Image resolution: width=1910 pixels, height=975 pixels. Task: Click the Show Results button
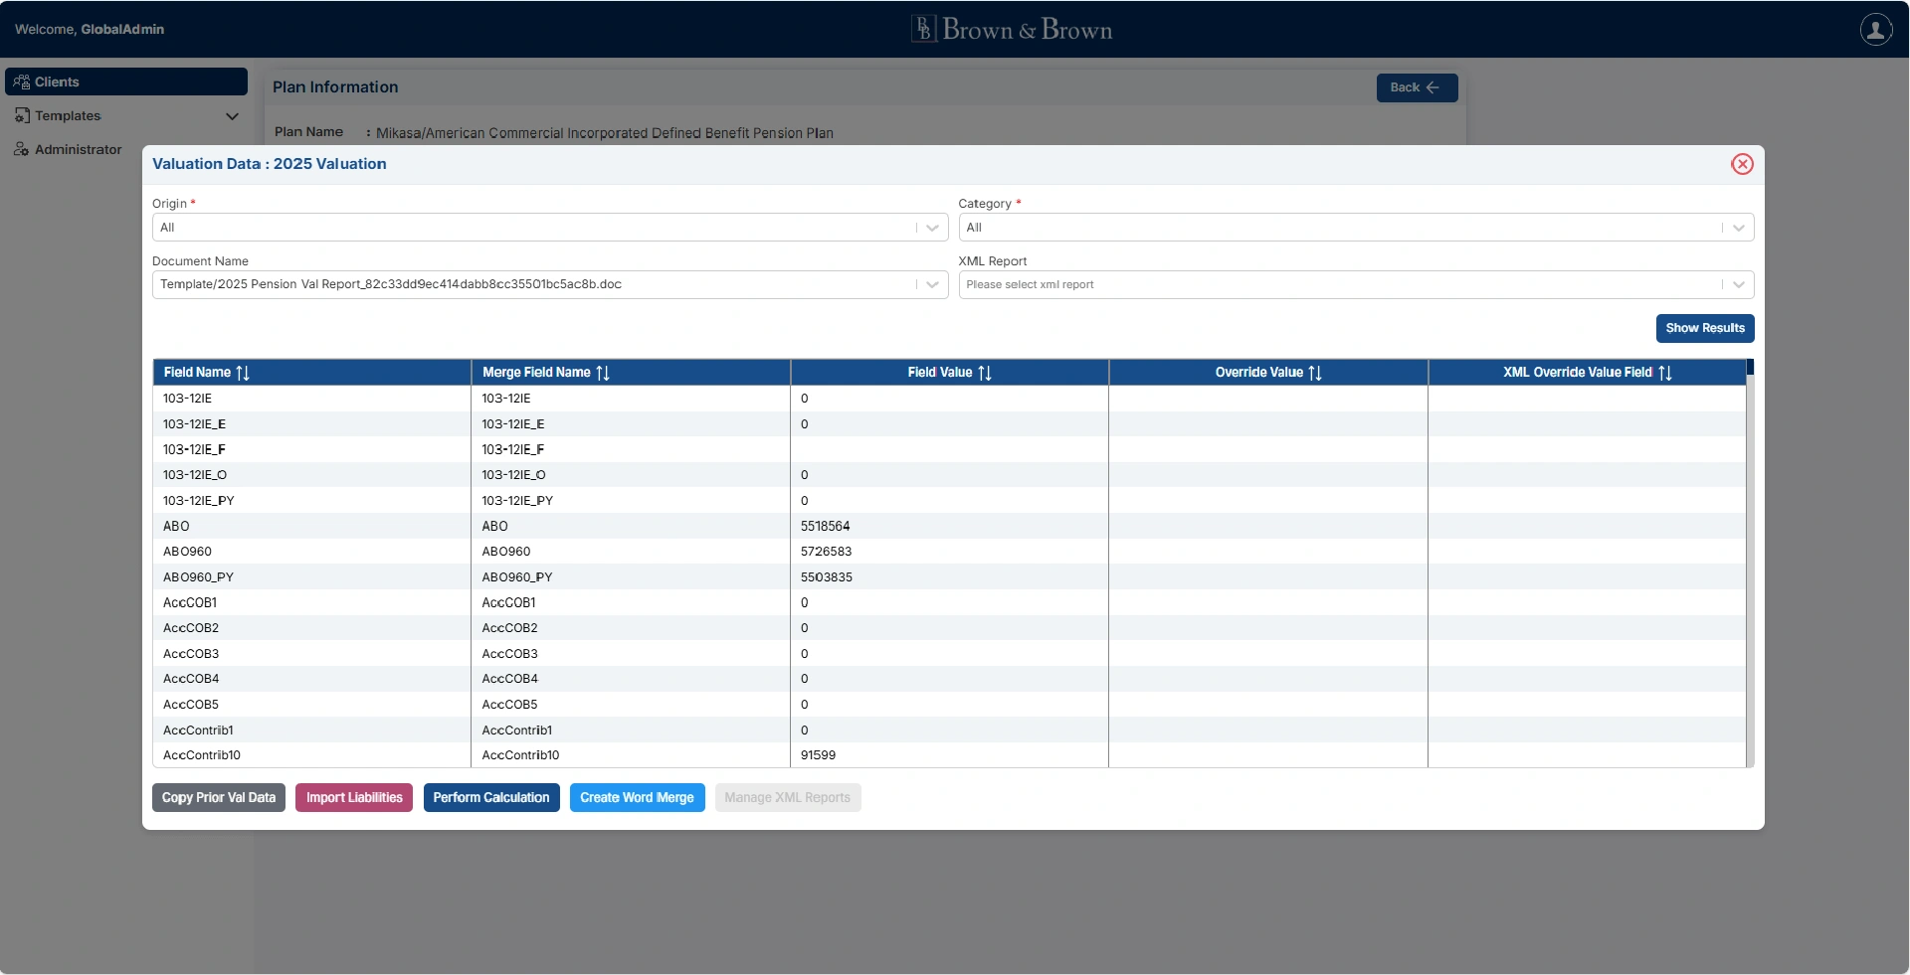click(1704, 328)
